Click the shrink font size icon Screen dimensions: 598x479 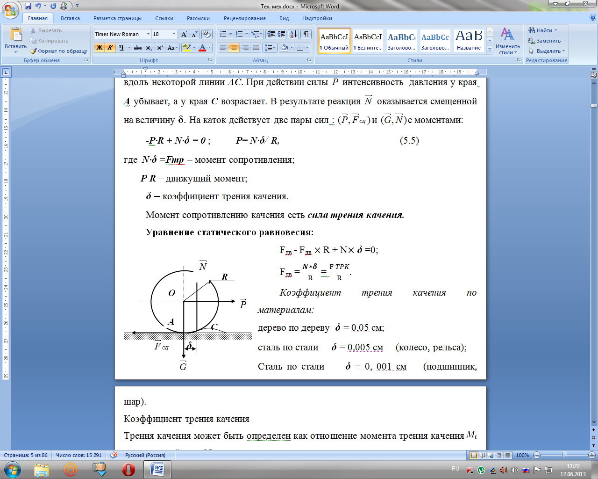point(194,34)
